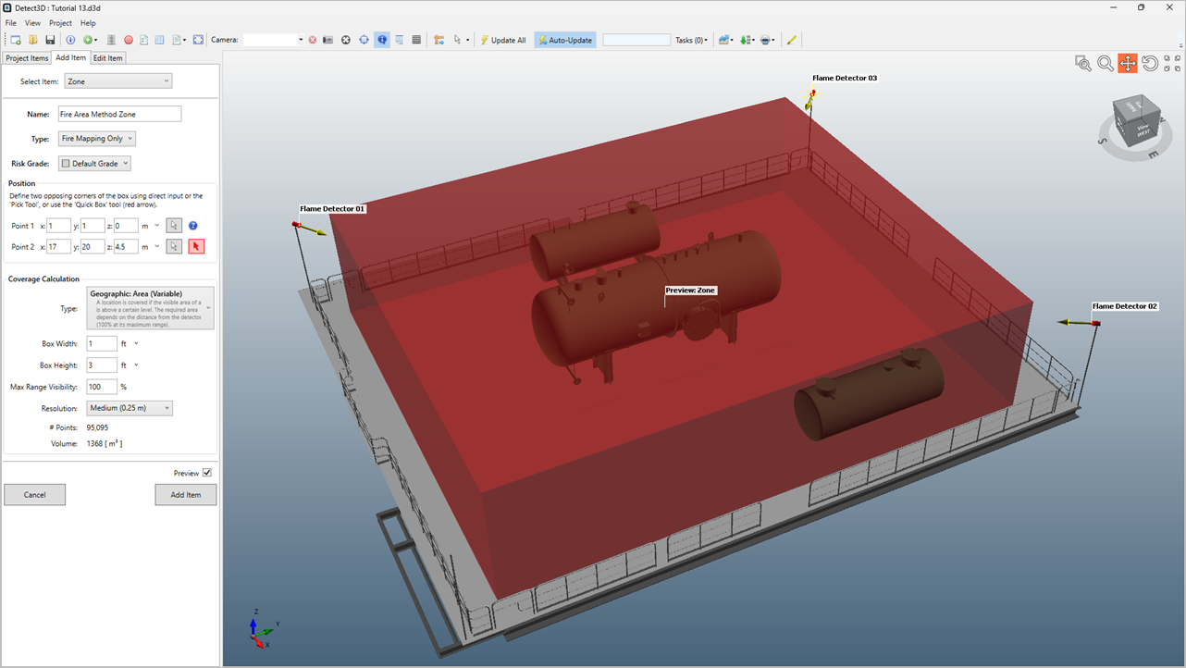This screenshot has height=668, width=1186.
Task: Expand the Resolution dropdown set to Medium
Action: click(x=130, y=407)
